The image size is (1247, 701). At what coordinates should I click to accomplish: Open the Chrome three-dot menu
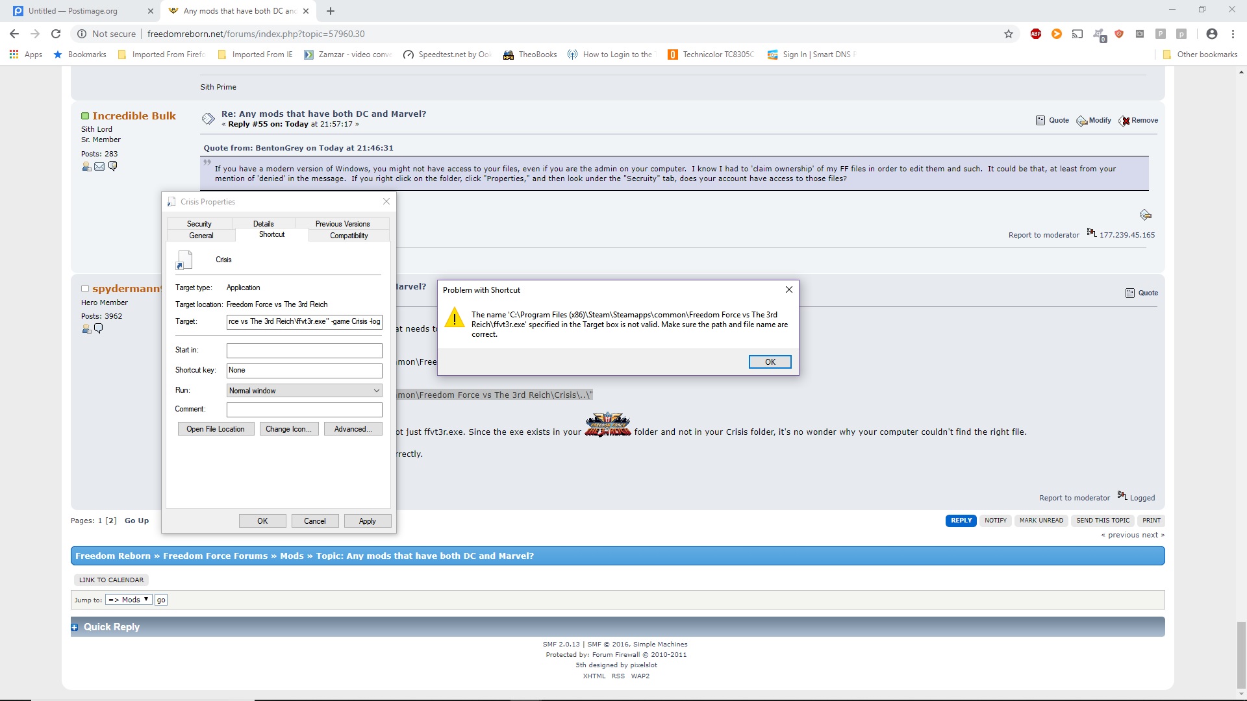point(1233,34)
